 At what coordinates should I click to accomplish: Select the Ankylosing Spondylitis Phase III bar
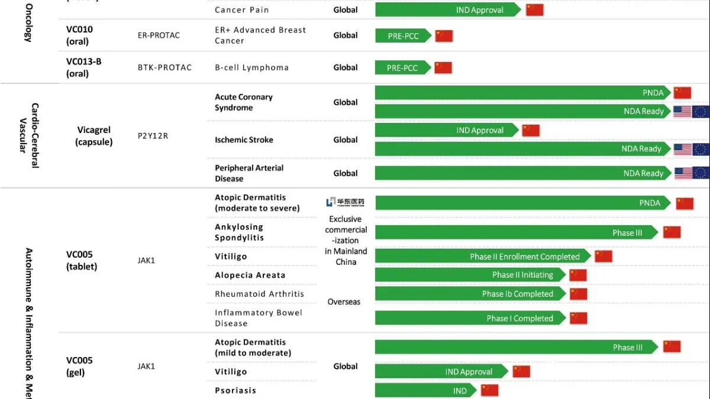coord(517,232)
